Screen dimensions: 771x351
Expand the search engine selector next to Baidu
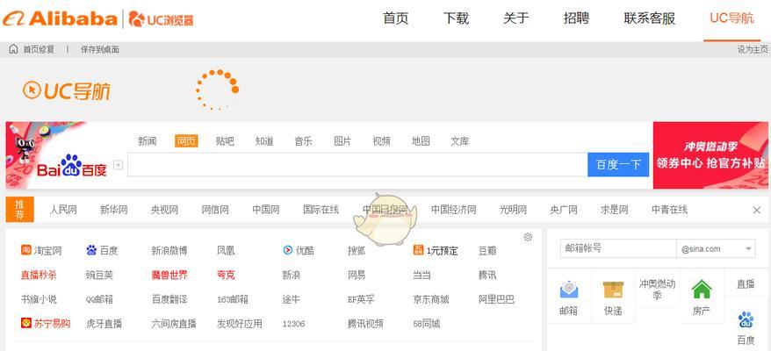coord(118,165)
